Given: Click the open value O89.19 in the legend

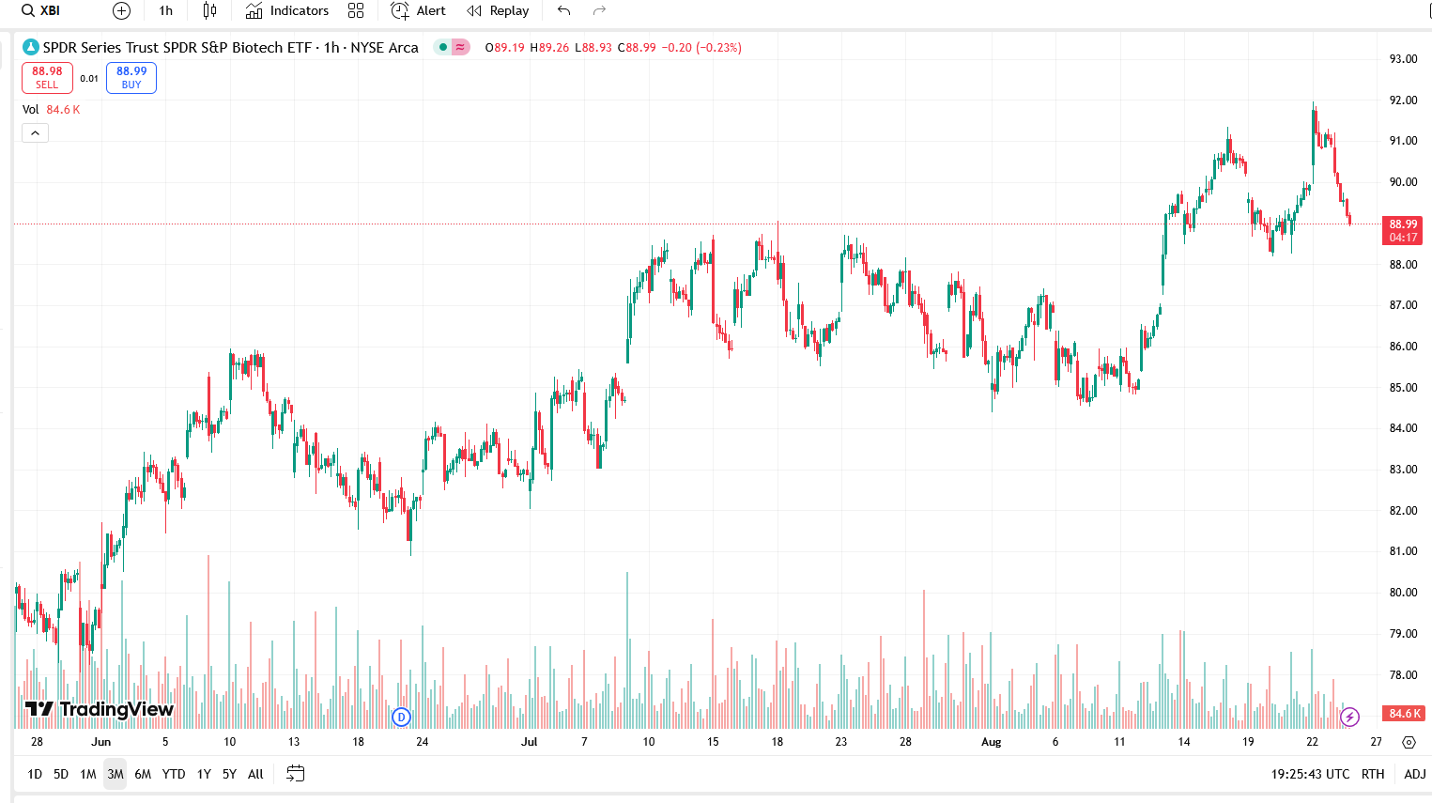Looking at the screenshot, I should [x=505, y=48].
